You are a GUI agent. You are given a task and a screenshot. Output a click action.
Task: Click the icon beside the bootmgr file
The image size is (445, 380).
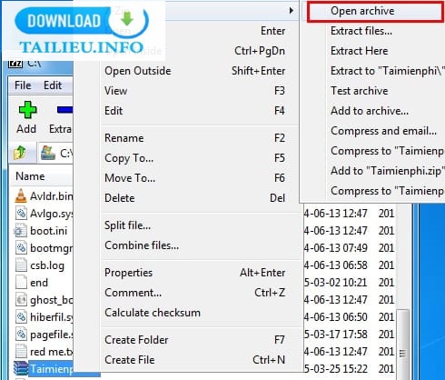[21, 248]
